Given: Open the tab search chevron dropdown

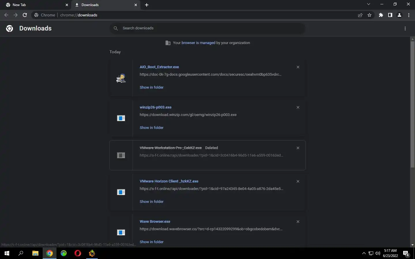Looking at the screenshot, I should [x=368, y=4].
